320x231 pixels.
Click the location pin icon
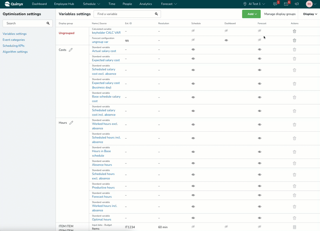click(x=245, y=4)
